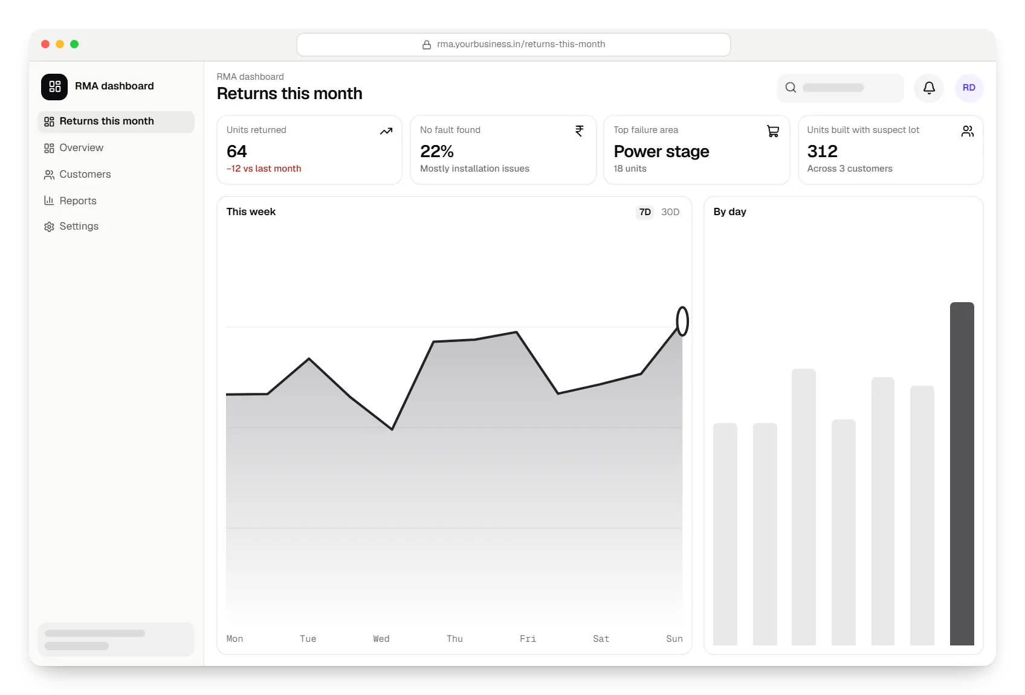The image size is (1025, 695).
Task: Click the RMA dashboard breadcrumb
Action: click(250, 77)
